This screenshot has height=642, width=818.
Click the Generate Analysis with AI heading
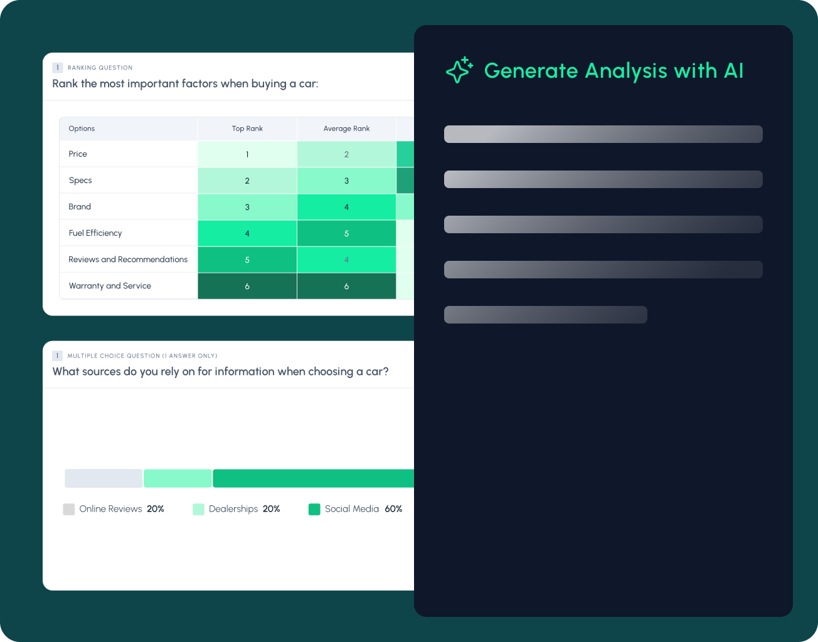pos(613,71)
